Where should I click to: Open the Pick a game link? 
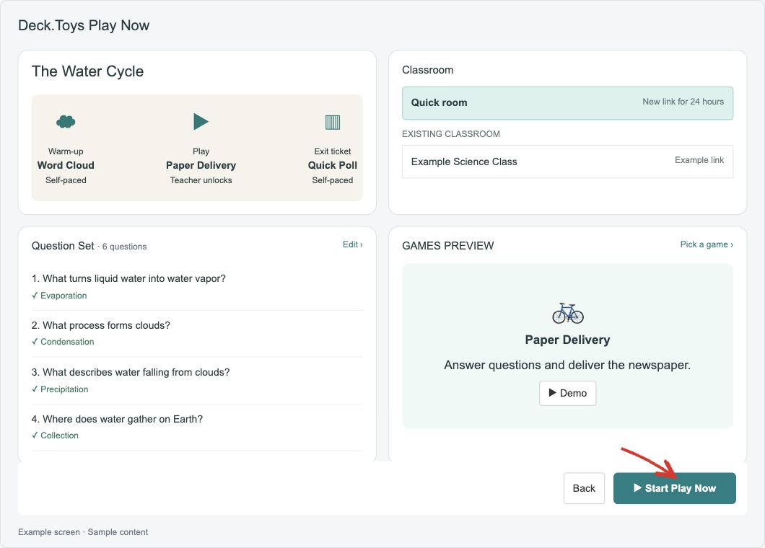point(707,244)
